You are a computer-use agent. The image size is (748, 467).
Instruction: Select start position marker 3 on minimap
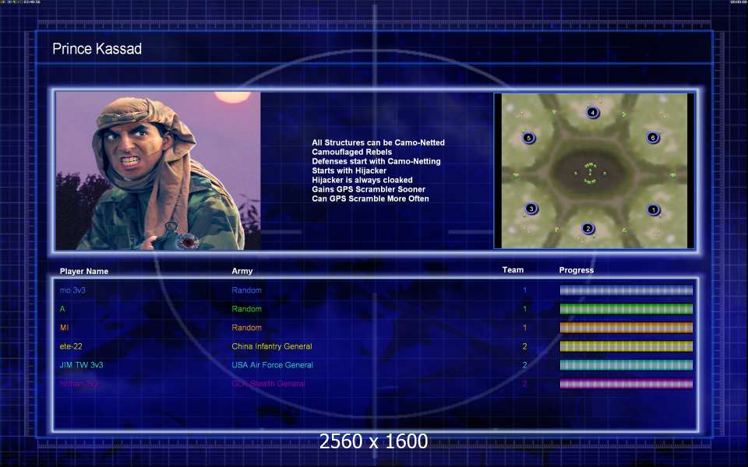pyautogui.click(x=531, y=209)
